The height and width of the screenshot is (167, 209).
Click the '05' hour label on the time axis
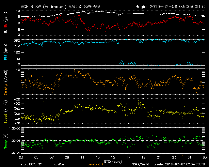coord(36,157)
